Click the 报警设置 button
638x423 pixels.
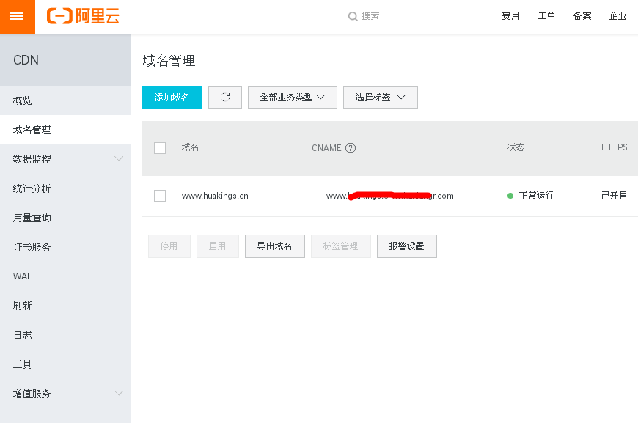pyautogui.click(x=407, y=246)
